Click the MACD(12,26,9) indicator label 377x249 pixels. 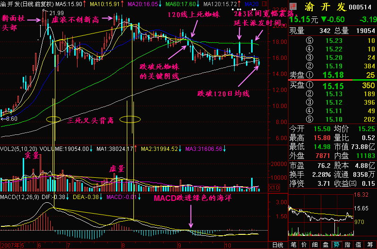20,196
